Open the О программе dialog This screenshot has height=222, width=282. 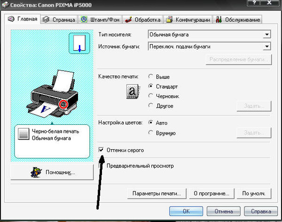pyautogui.click(x=211, y=193)
